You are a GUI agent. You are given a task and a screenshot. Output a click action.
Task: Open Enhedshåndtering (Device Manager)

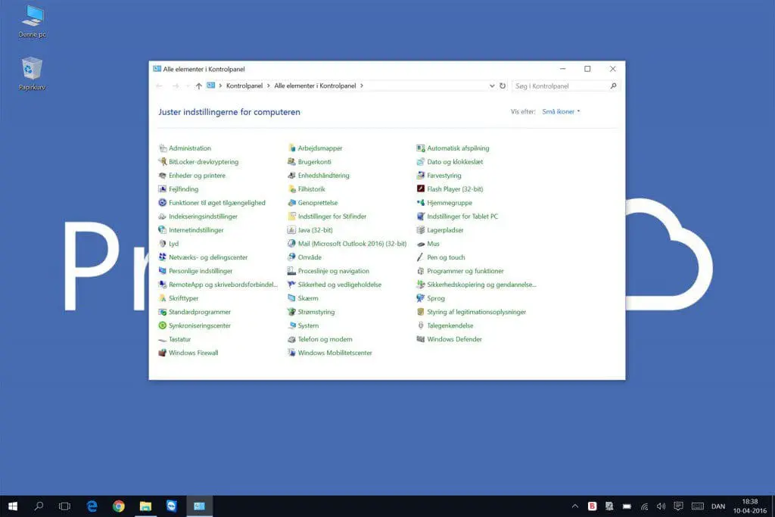point(324,175)
